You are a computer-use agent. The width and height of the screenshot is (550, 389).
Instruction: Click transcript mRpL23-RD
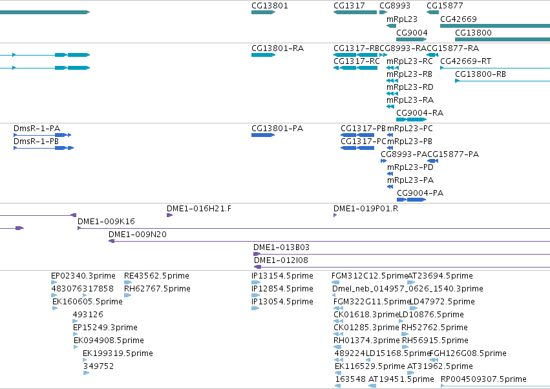[x=392, y=94]
